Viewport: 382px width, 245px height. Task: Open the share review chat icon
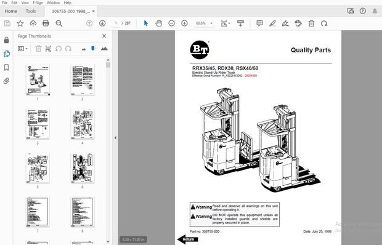[351, 11]
